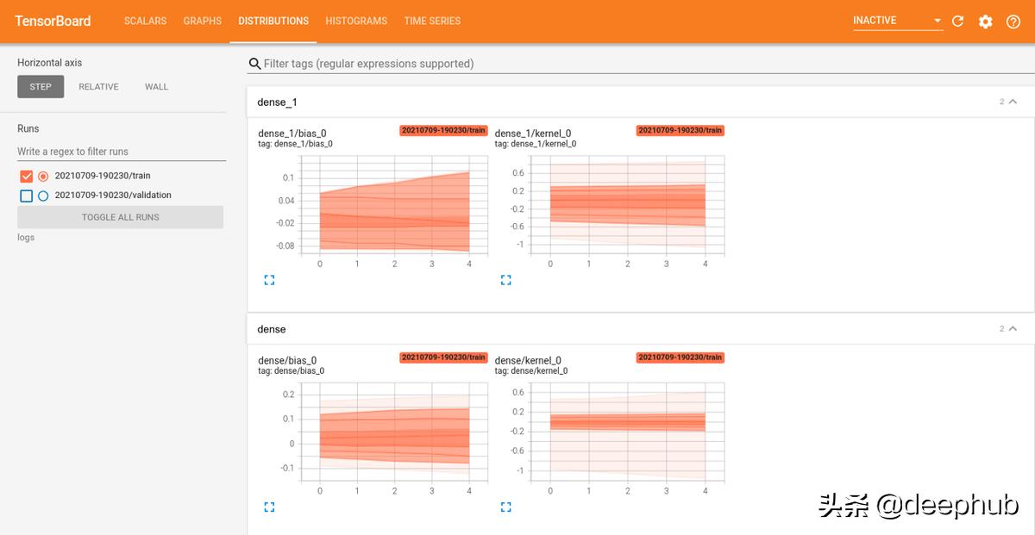
Task: Click the regex run filter input field
Action: tap(122, 152)
